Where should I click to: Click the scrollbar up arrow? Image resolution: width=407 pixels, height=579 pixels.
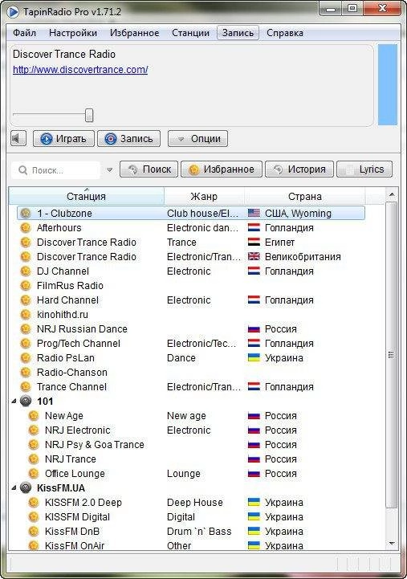[392, 194]
